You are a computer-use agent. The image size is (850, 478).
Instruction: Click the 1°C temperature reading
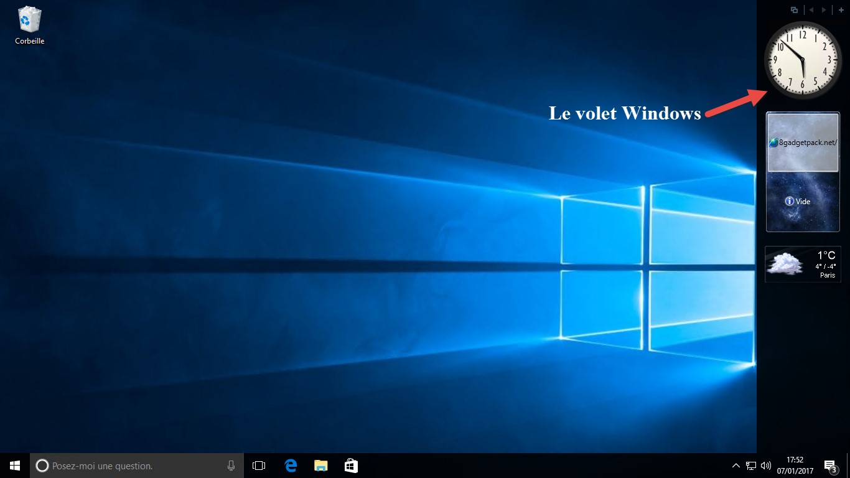coord(826,255)
